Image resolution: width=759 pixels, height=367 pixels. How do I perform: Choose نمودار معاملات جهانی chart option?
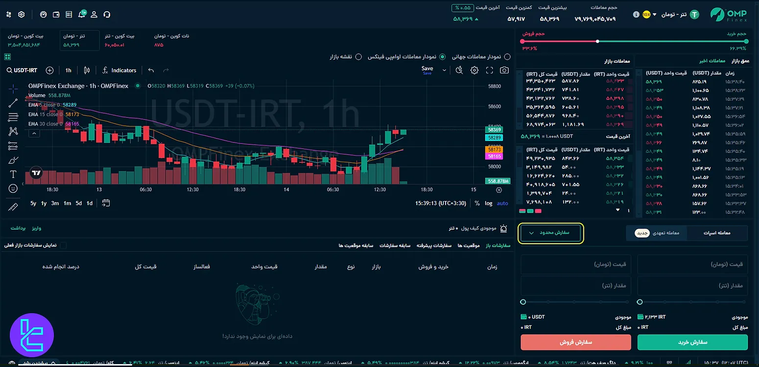[x=508, y=56]
